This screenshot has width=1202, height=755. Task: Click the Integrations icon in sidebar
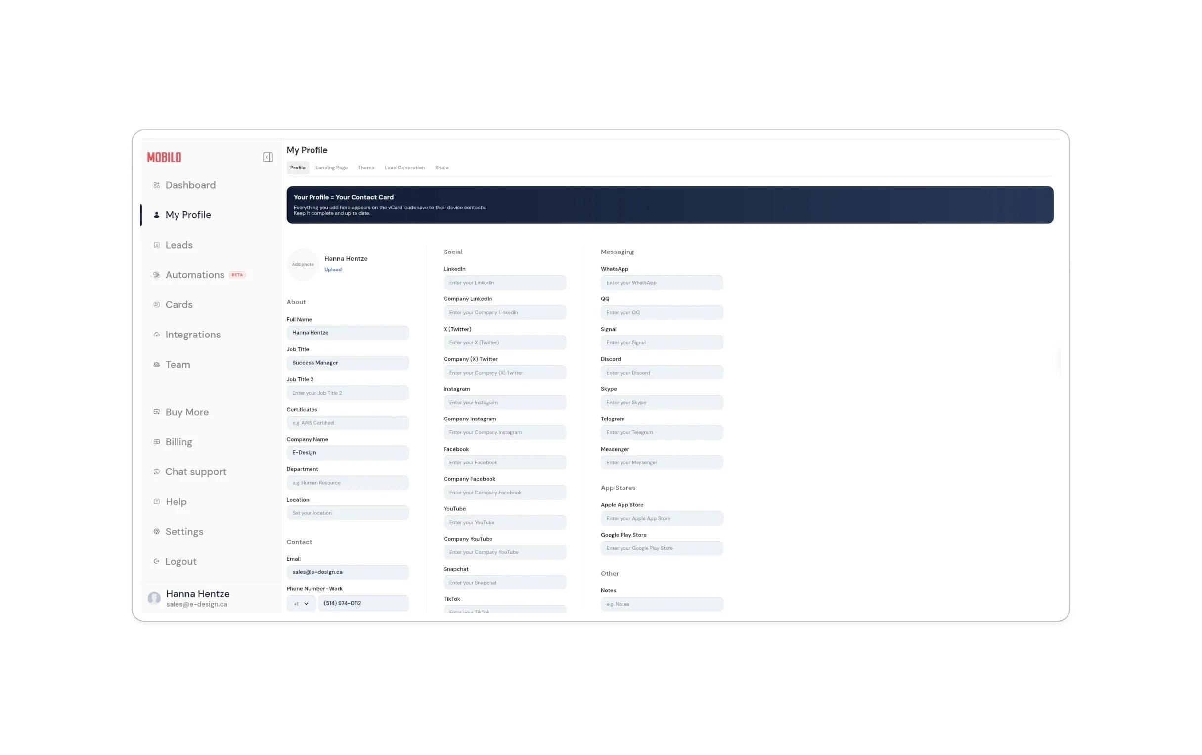coord(157,335)
